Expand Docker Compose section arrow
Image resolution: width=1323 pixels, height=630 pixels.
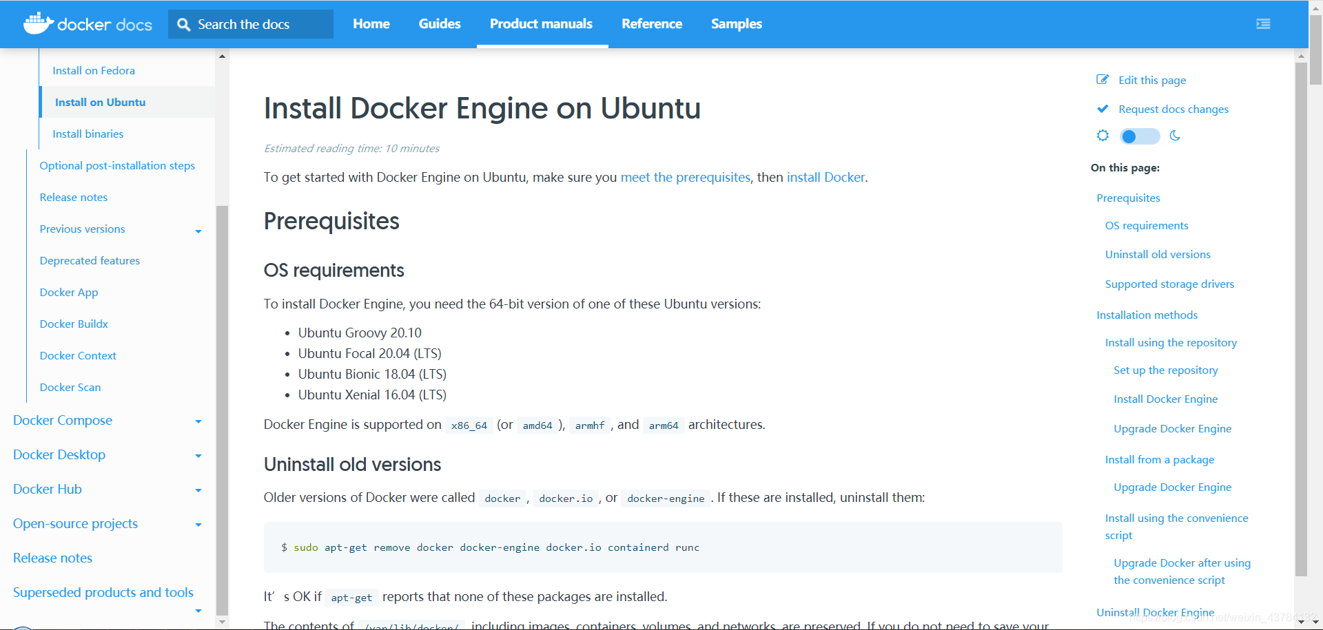(198, 421)
